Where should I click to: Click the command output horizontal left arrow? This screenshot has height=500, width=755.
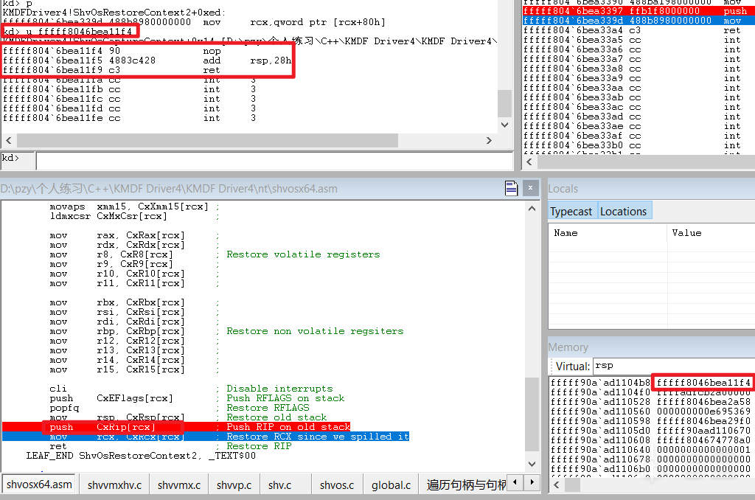[9, 140]
